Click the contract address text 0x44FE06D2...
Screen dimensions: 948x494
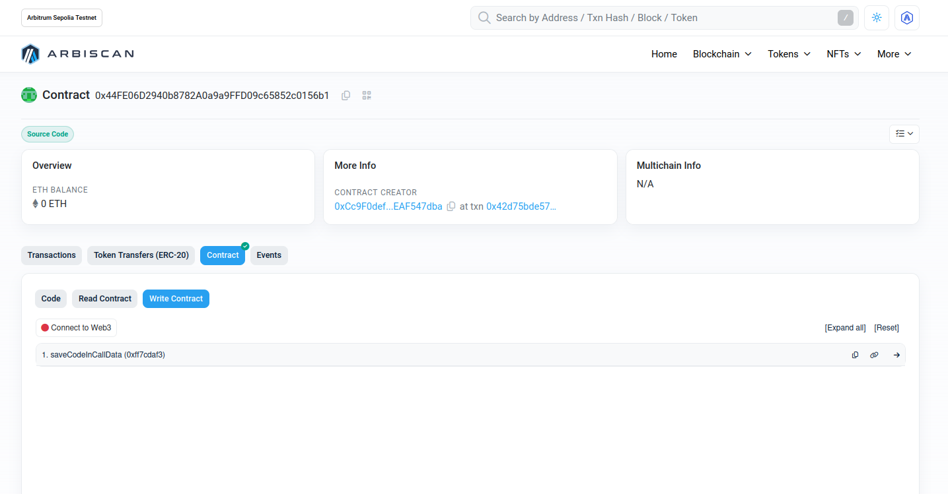212,96
